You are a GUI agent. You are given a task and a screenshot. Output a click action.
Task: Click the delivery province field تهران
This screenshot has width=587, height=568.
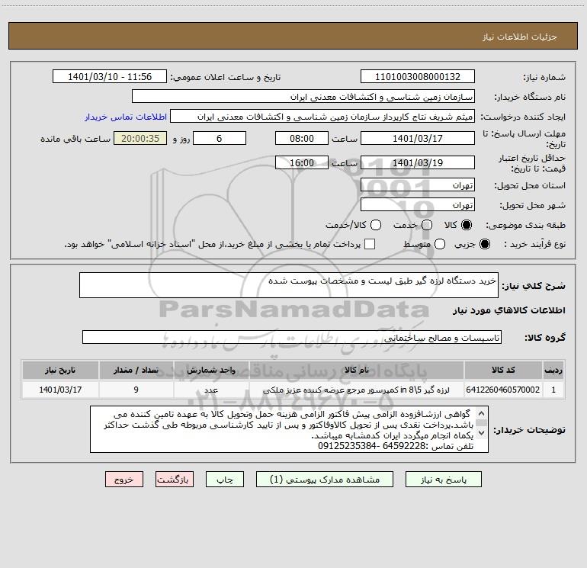[418, 185]
